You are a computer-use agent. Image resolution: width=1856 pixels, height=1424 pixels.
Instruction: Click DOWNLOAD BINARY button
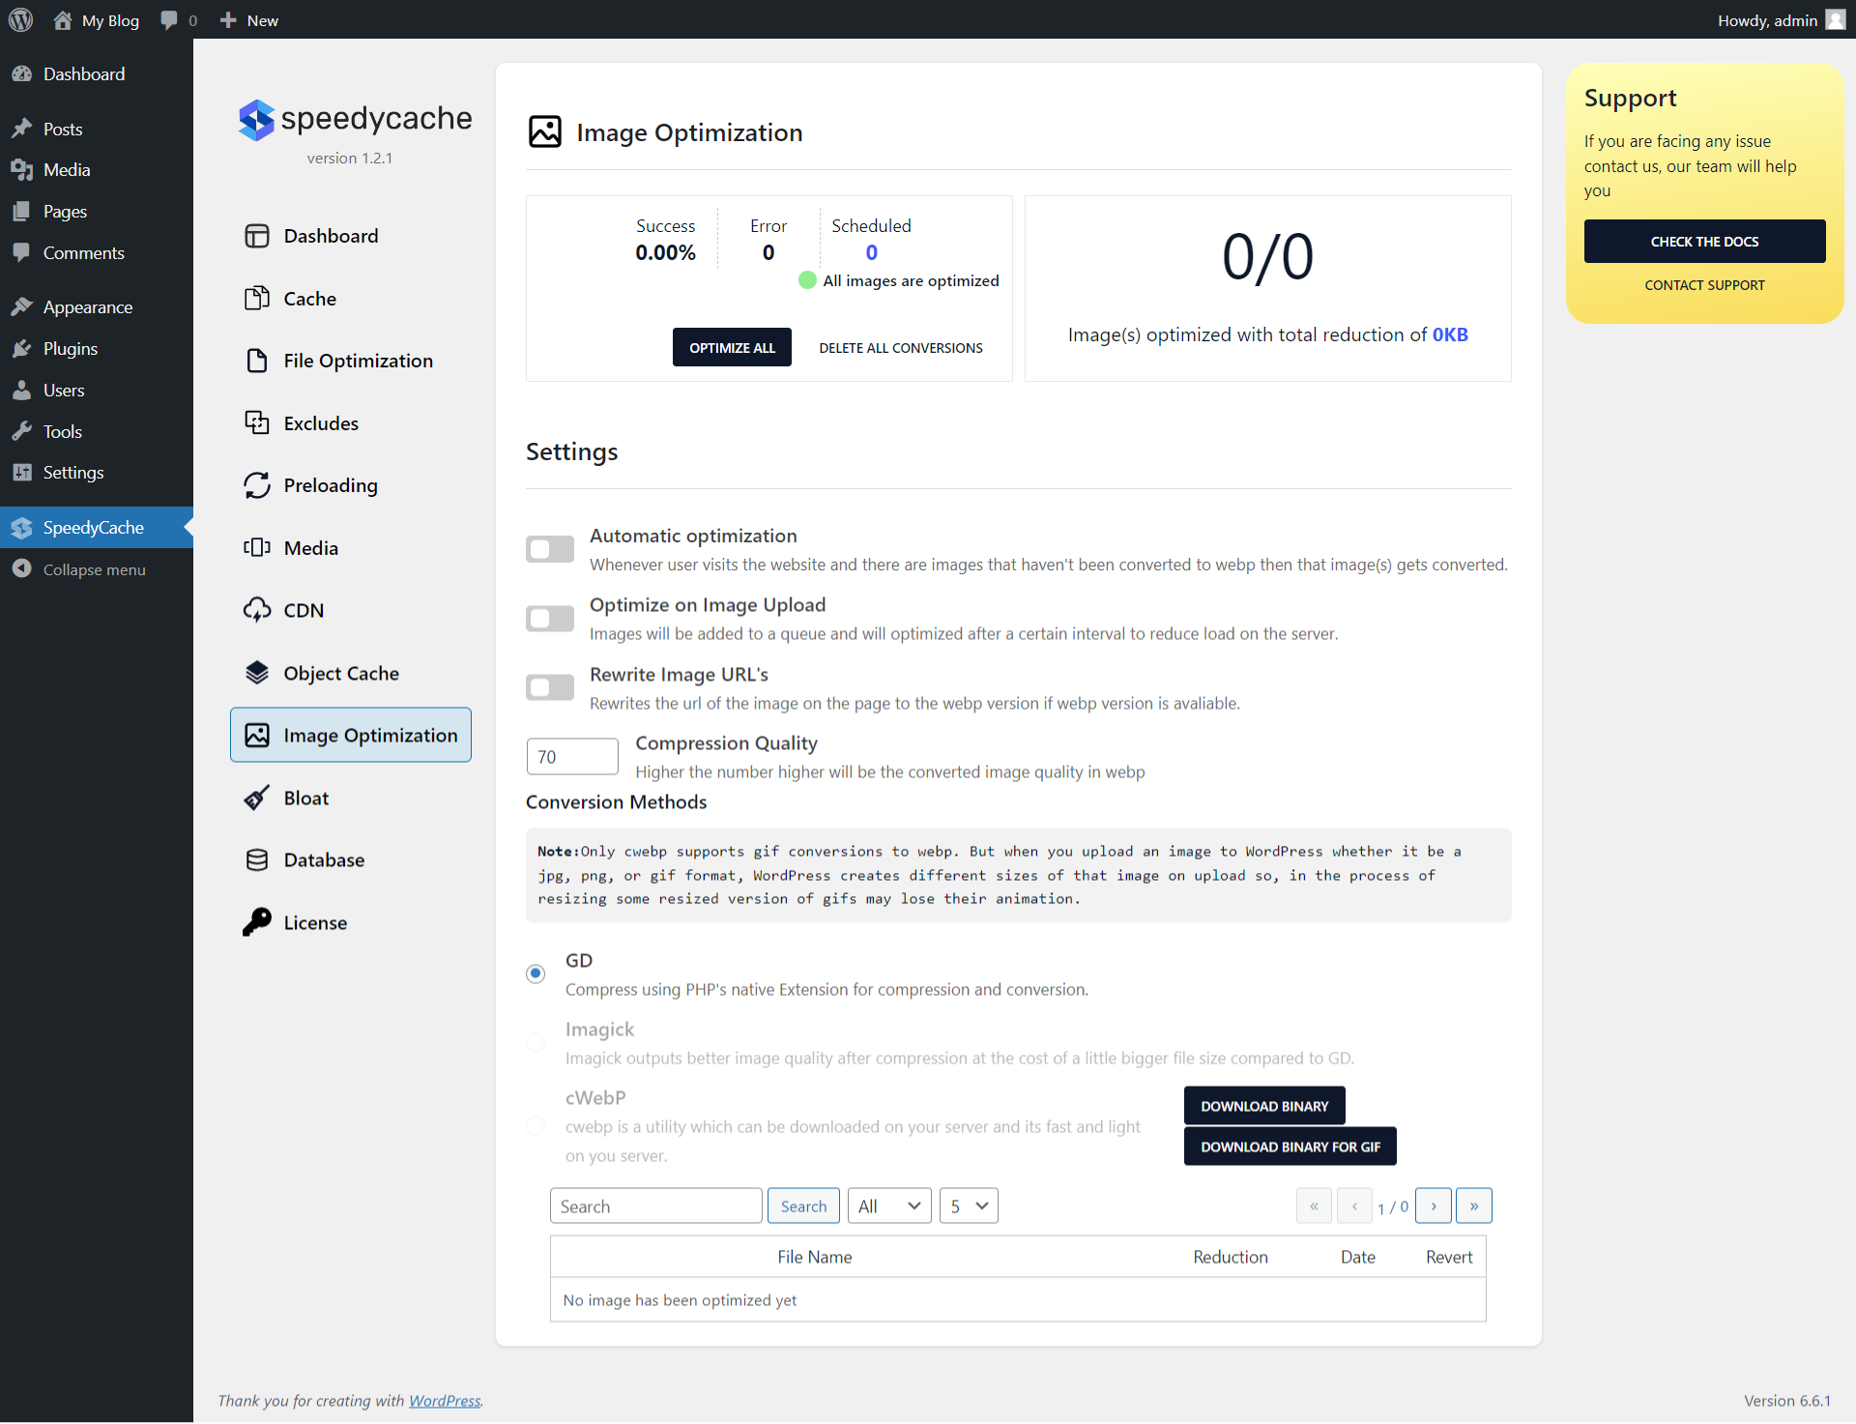(1264, 1106)
